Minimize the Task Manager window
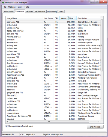This screenshot has width=108, height=137. point(92,2)
